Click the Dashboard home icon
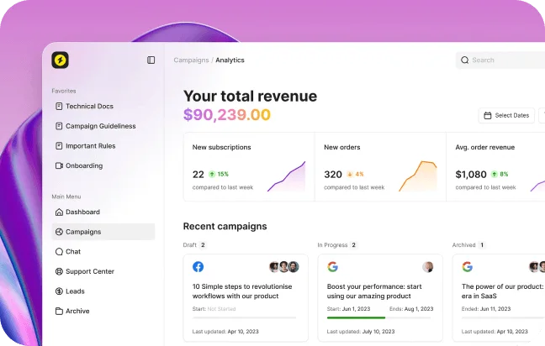 (x=59, y=212)
